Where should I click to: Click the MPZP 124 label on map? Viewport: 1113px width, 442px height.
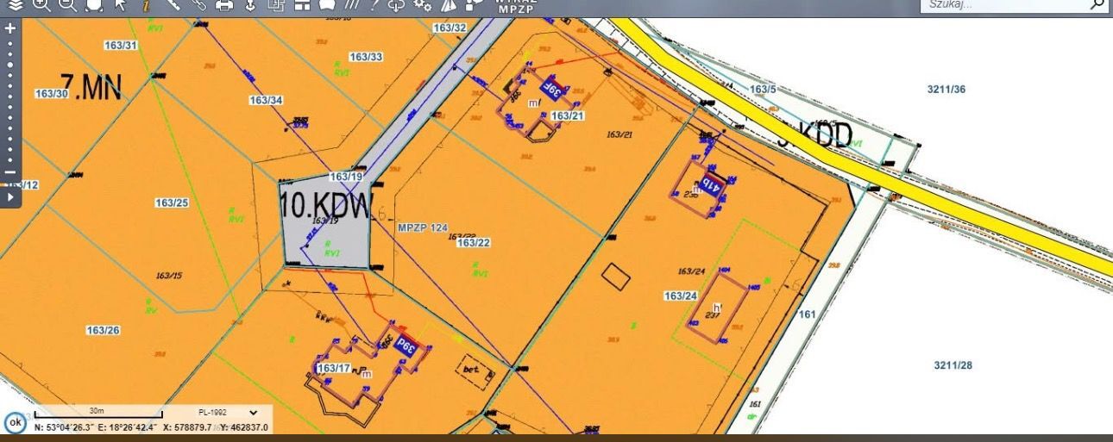[422, 228]
